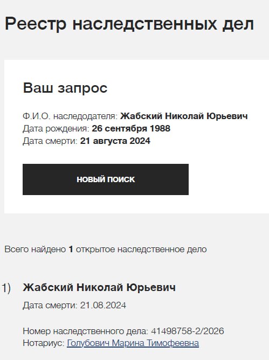Image resolution: width=269 pixels, height=360 pixels.
Task: Click the bold found-cases count 1
Action: point(71,250)
